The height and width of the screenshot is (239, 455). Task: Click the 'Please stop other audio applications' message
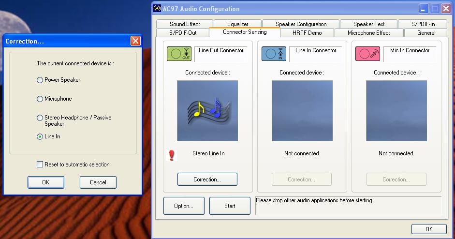point(314,200)
